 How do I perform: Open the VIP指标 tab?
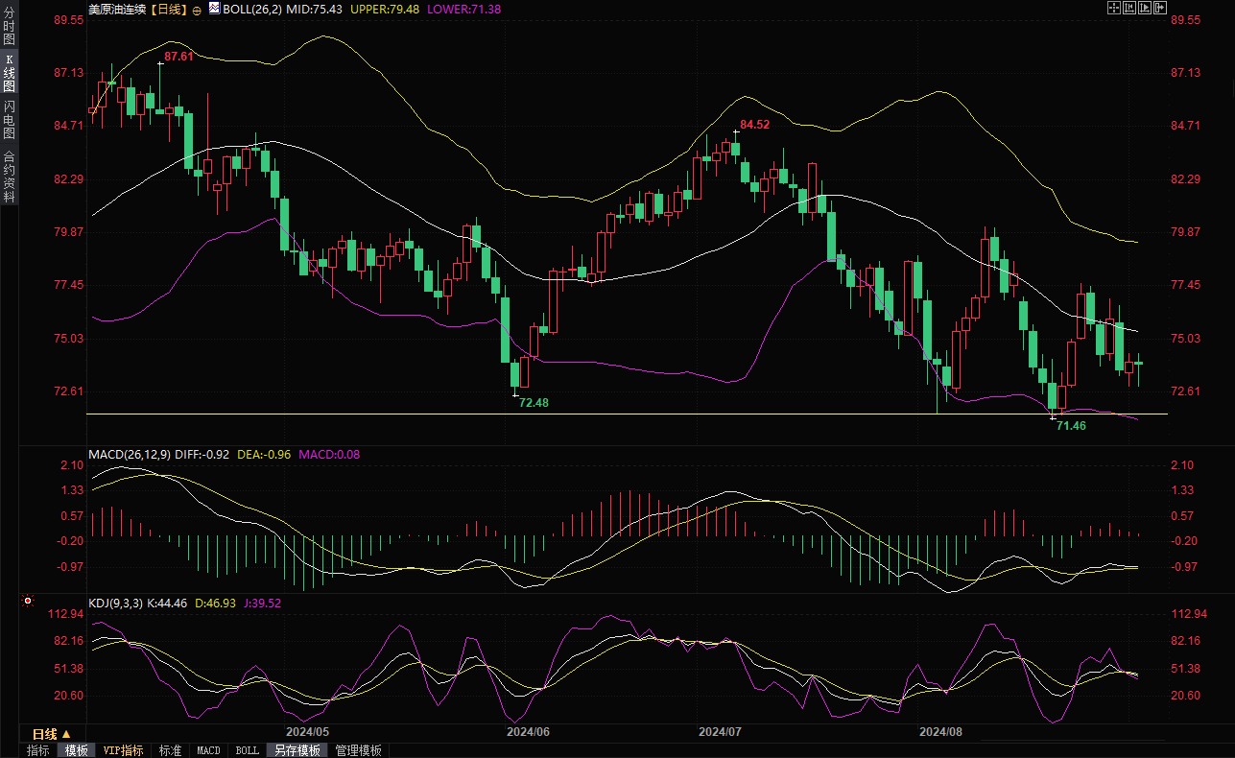[123, 750]
